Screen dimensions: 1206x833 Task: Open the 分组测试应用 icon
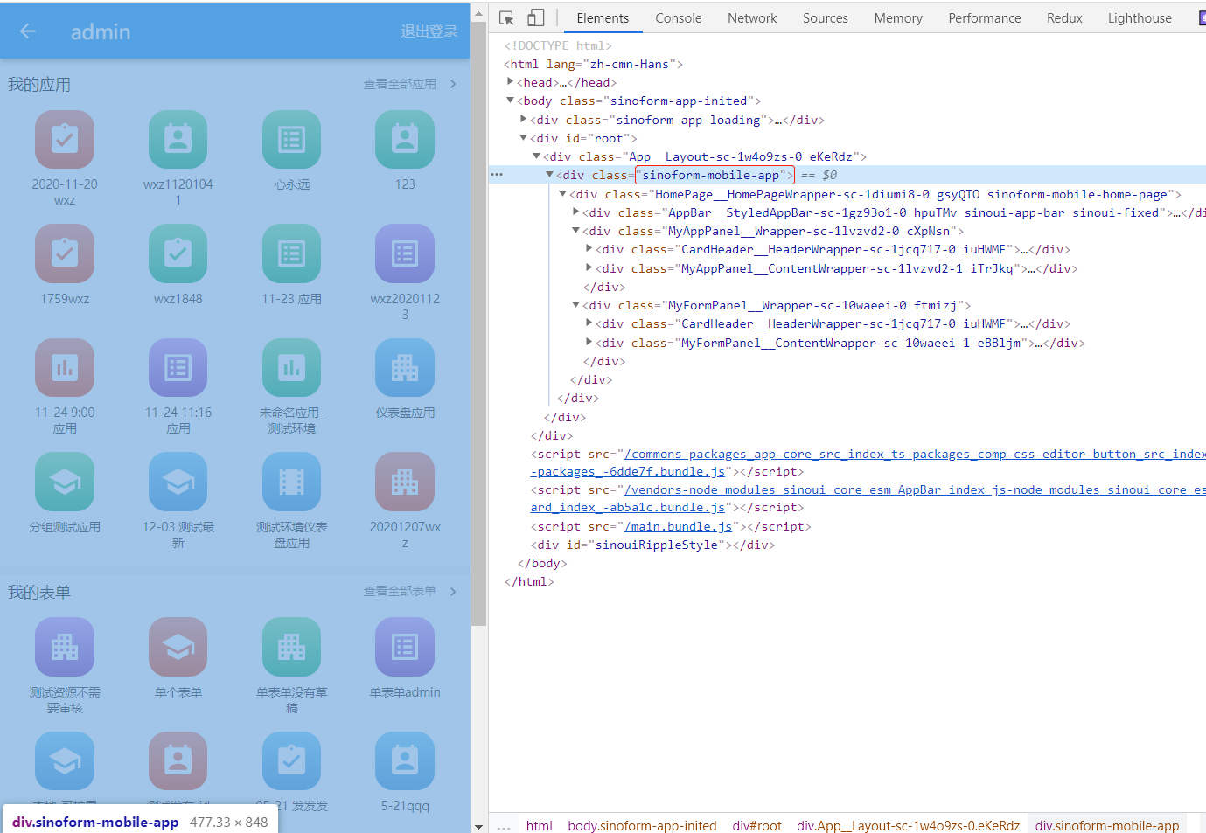tap(65, 482)
